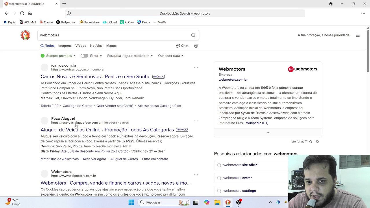
Task: Open the browser three-dot menu
Action: pos(363,13)
